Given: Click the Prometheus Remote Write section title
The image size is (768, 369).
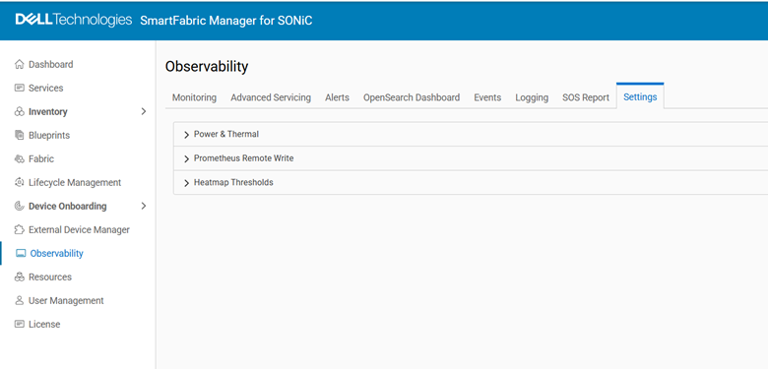Looking at the screenshot, I should coord(244,158).
